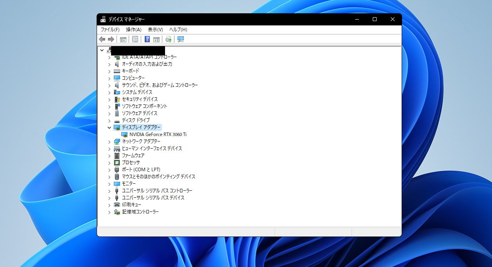Click the mouse icon beside マウスとそのほかのポインティング デバイス
Viewport: 492px width, 267px height.
(x=117, y=177)
